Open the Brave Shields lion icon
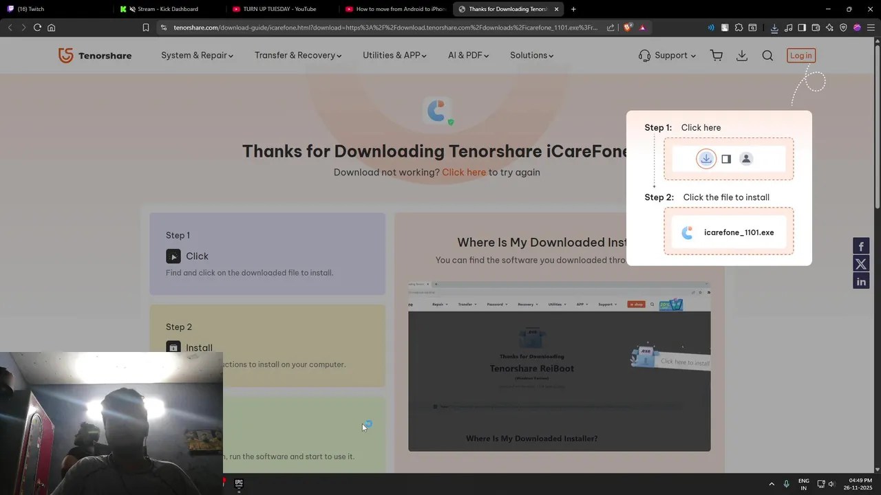Image resolution: width=881 pixels, height=495 pixels. pyautogui.click(x=628, y=27)
